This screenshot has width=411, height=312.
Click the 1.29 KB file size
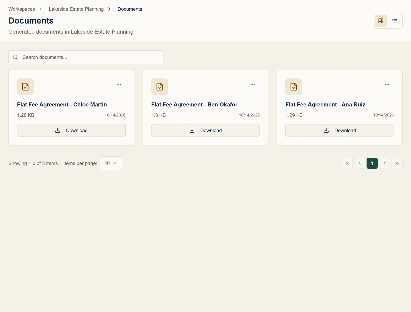(294, 115)
